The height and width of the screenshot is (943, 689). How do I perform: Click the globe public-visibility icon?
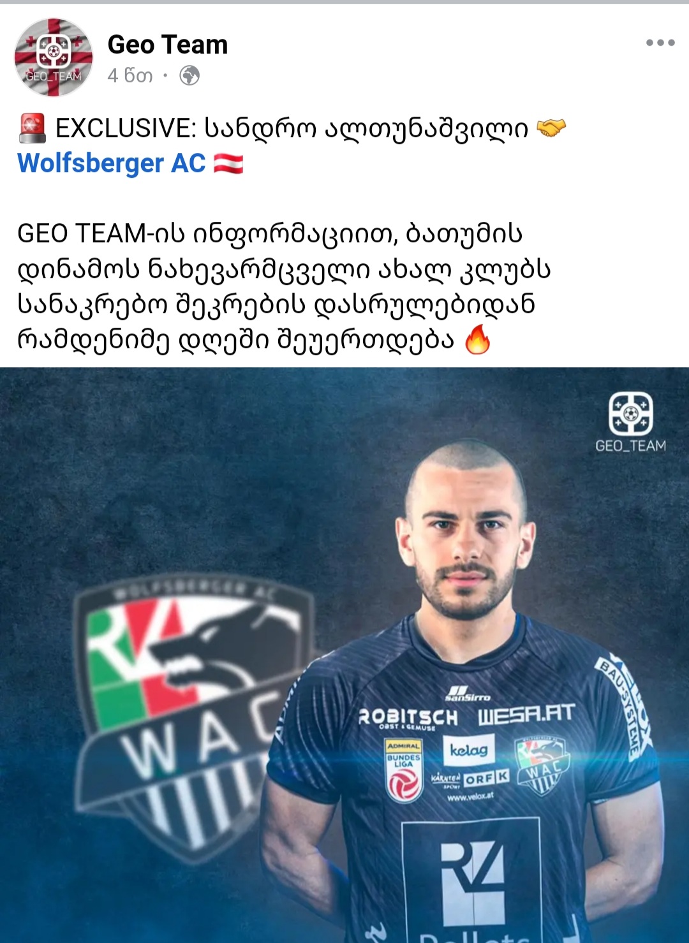[189, 76]
